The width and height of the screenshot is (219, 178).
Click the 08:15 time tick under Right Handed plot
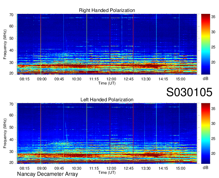coord(24,79)
